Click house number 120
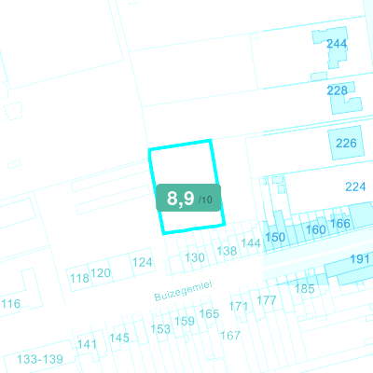 click(x=101, y=273)
